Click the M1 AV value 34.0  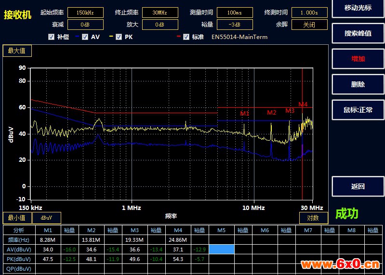48,249
